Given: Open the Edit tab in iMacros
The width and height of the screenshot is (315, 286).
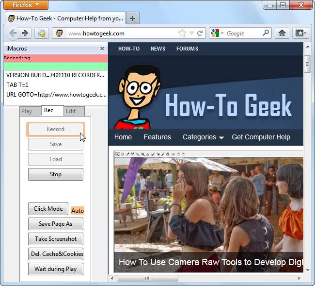Looking at the screenshot, I should click(74, 111).
